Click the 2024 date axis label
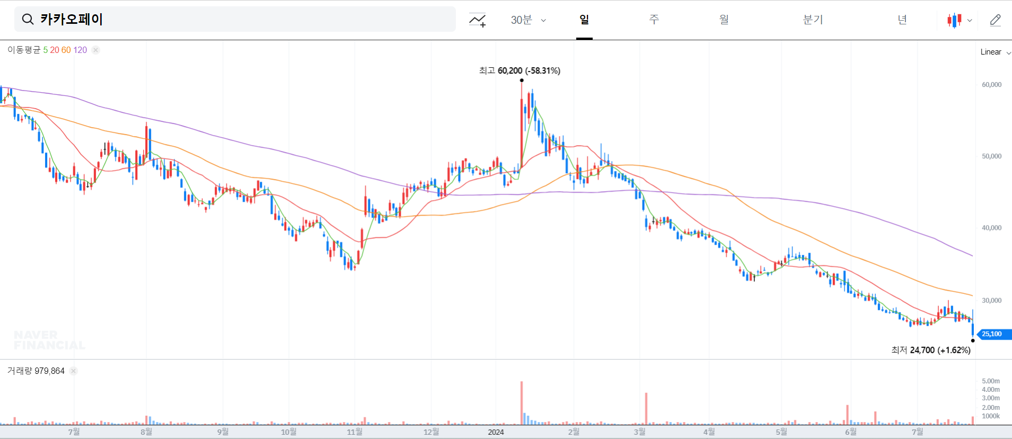This screenshot has height=439, width=1012. coord(496,432)
